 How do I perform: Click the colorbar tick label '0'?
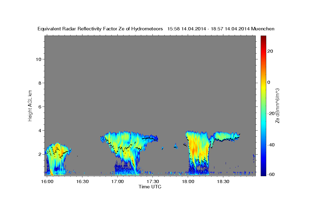tap(269, 82)
